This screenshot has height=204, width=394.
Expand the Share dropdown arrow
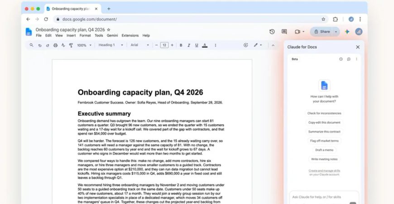(x=336, y=32)
